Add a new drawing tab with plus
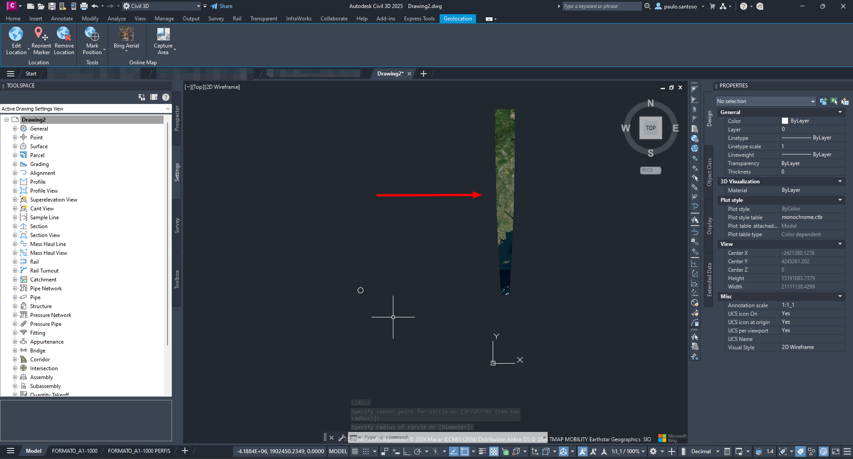The width and height of the screenshot is (853, 459). tap(423, 74)
